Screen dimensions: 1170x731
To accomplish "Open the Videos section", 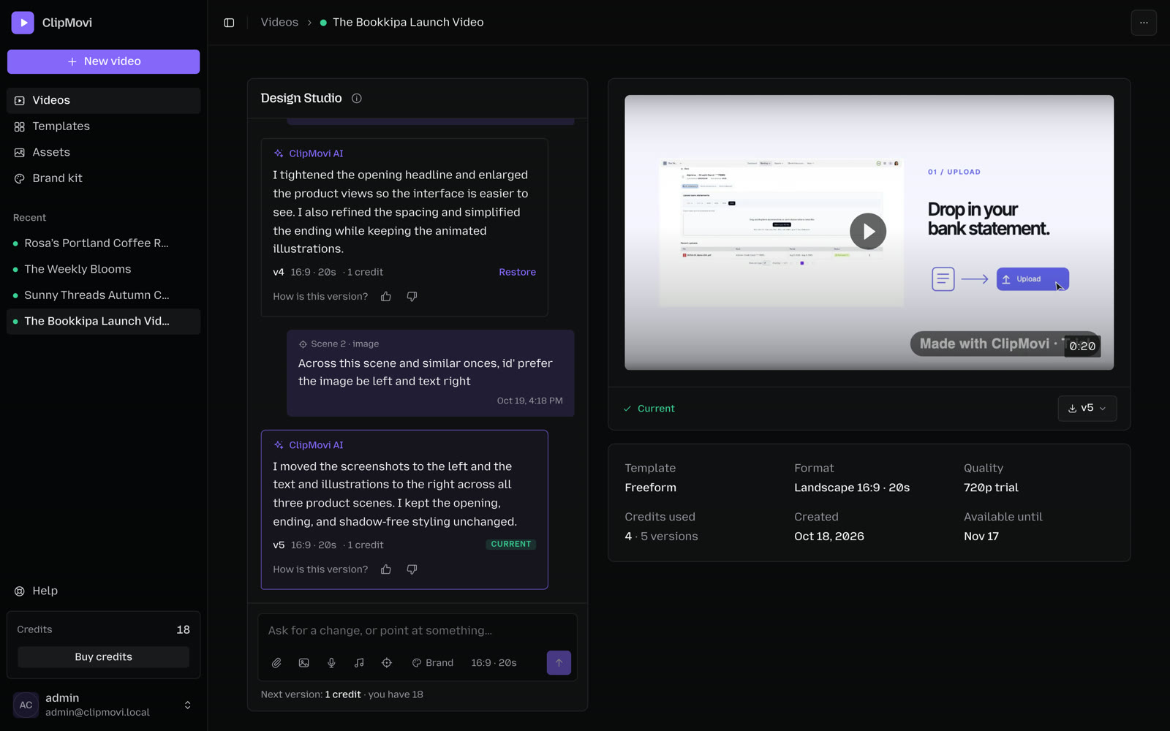I will pos(103,100).
